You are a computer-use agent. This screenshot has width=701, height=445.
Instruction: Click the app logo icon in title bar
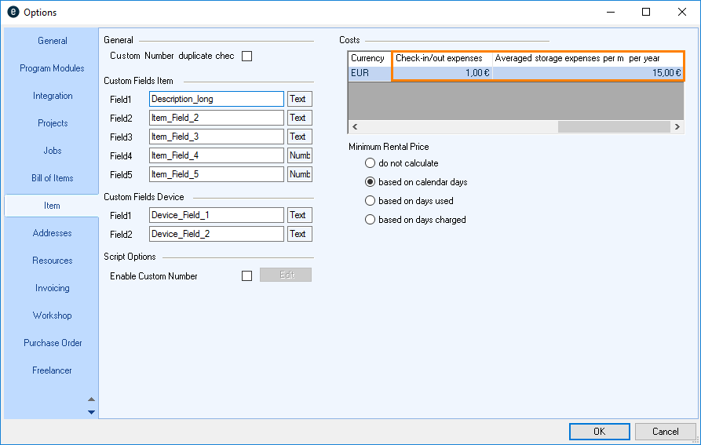click(13, 13)
